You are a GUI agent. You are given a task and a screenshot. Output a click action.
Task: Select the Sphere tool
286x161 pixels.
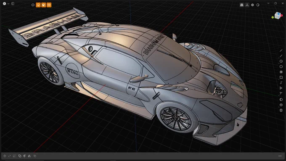[x=281, y=100]
